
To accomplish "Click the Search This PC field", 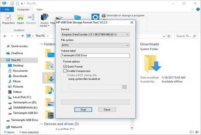I will click(186, 36).
